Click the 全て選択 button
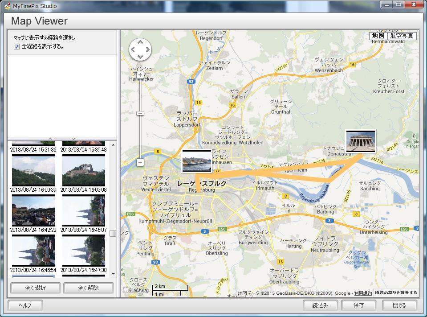Image resolution: width=427 pixels, height=317 pixels. (x=36, y=288)
